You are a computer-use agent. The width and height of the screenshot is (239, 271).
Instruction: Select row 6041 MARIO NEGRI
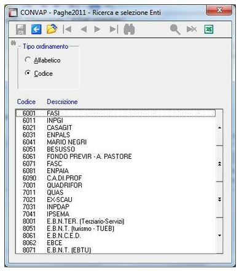(x=116, y=142)
